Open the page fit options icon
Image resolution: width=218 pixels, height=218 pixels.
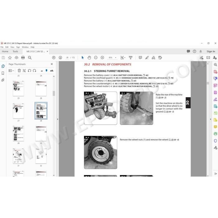point(122,58)
